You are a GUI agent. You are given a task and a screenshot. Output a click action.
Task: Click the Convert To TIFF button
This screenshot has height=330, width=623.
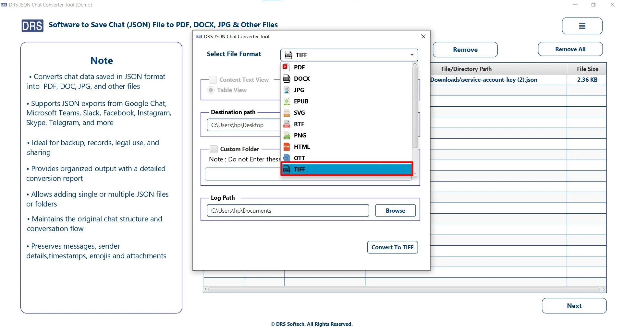point(392,247)
